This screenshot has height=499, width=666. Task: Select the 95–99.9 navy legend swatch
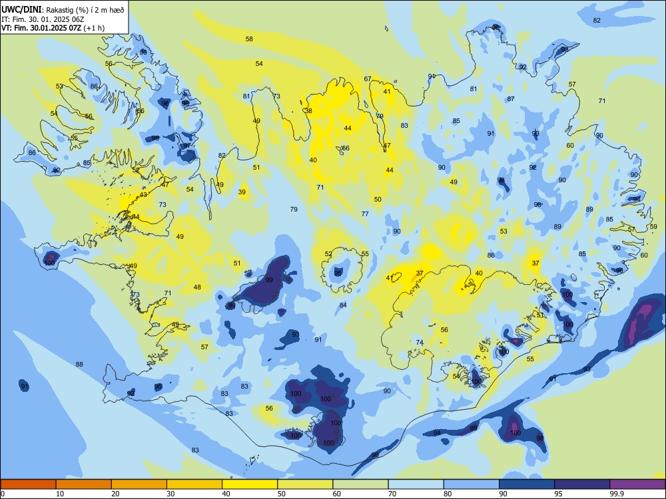tap(582, 484)
